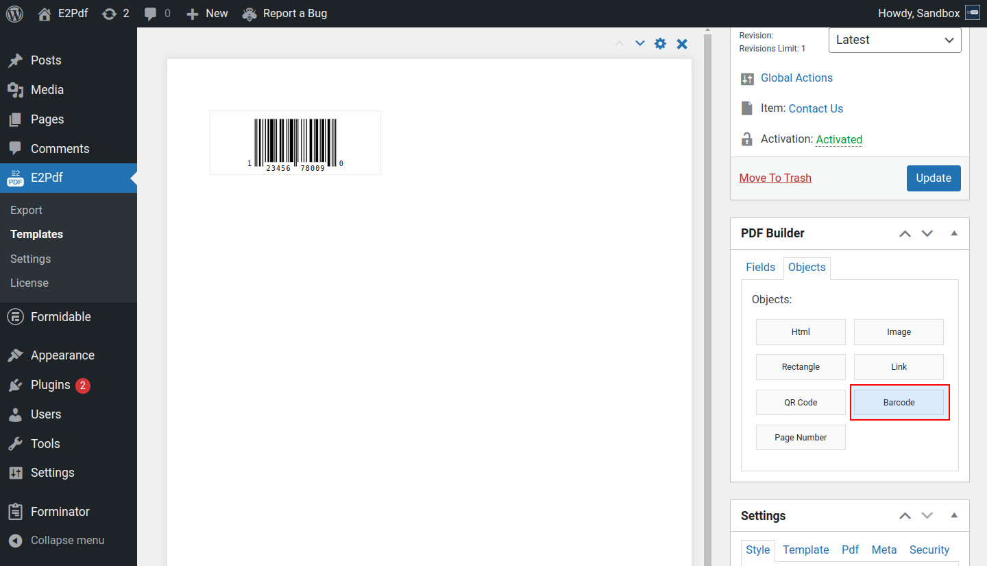
Task: Click the WordPress logo icon
Action: (x=14, y=14)
